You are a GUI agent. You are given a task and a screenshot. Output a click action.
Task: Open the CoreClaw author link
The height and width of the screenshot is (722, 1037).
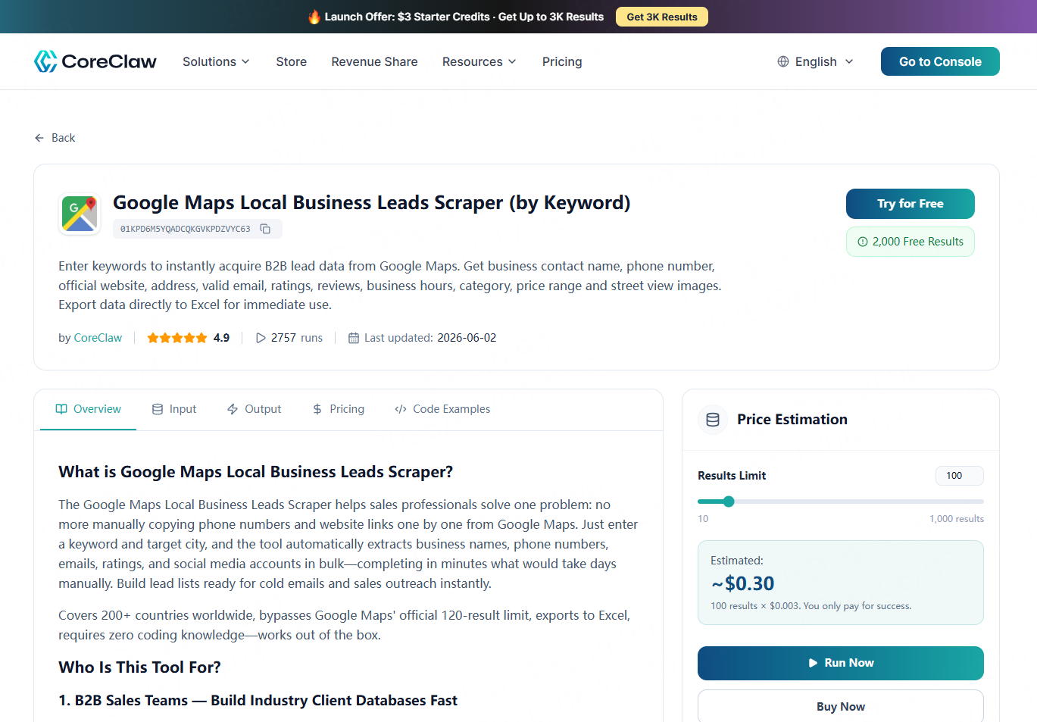[98, 338]
